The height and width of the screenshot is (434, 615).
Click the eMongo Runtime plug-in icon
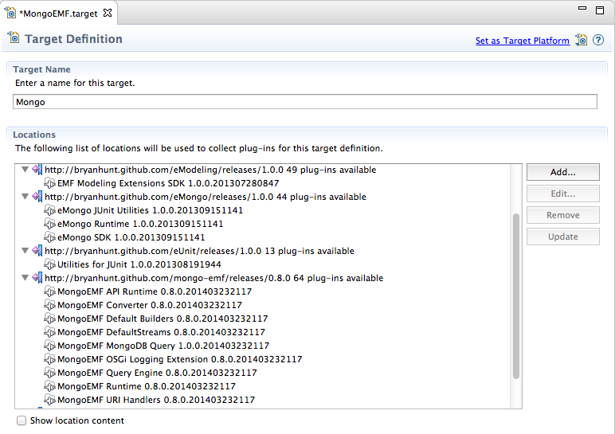pos(49,224)
